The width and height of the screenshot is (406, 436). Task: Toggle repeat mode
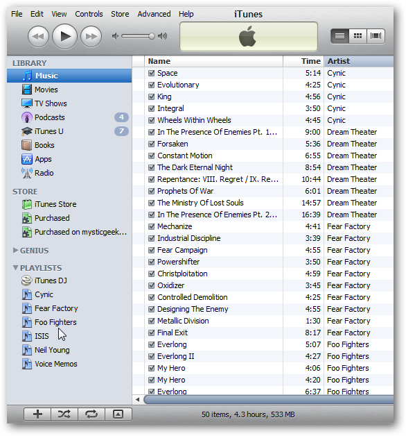click(x=91, y=414)
